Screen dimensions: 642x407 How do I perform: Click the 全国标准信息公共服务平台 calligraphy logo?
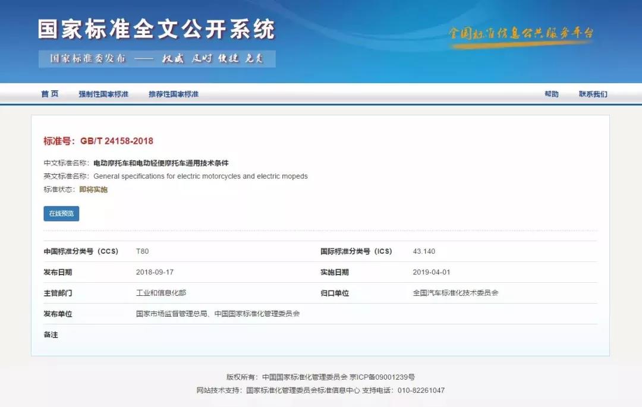[521, 33]
